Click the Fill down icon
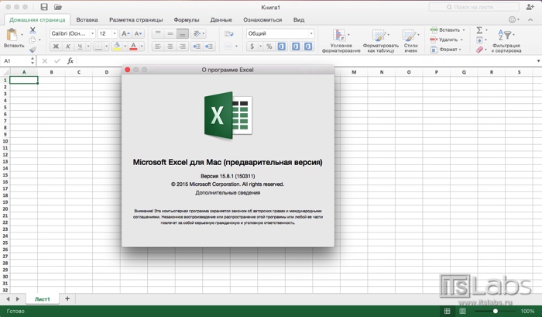This screenshot has width=542, height=317. click(479, 40)
